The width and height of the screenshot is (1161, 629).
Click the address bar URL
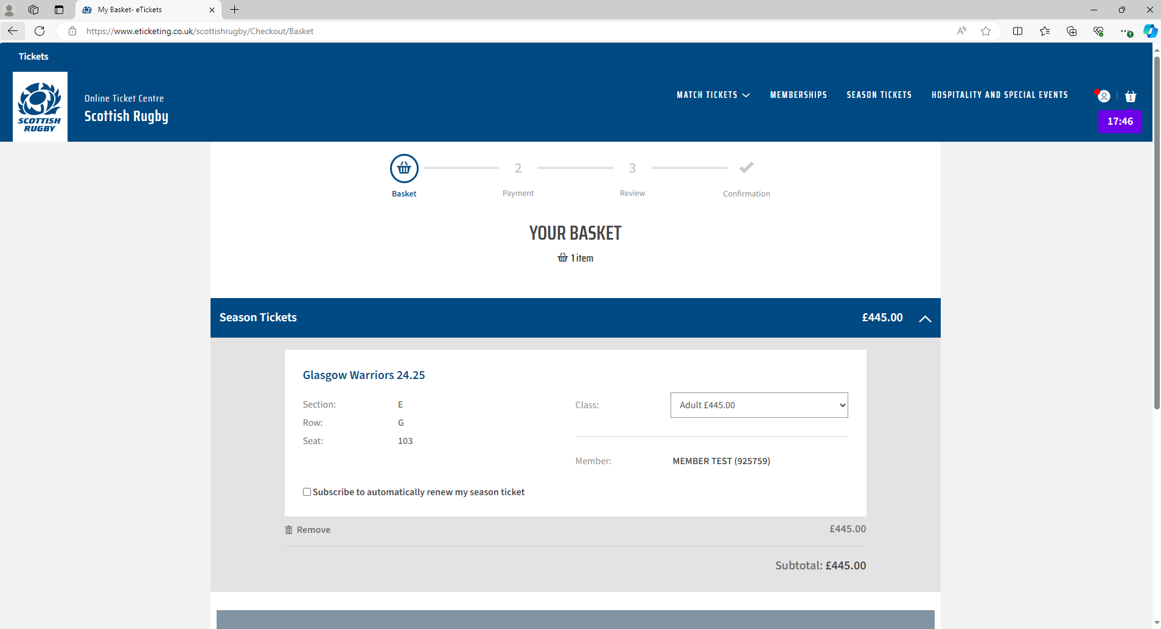[x=200, y=31]
